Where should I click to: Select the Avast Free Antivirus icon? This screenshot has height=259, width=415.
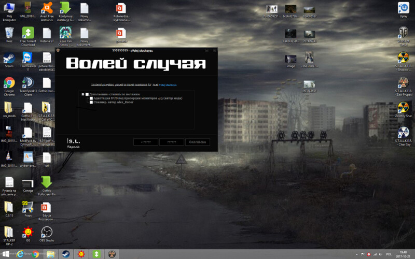tap(46, 8)
